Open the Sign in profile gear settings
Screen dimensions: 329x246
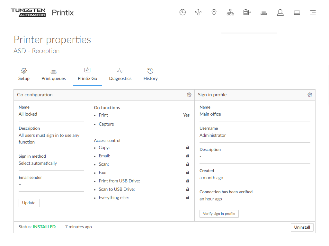[x=310, y=95]
